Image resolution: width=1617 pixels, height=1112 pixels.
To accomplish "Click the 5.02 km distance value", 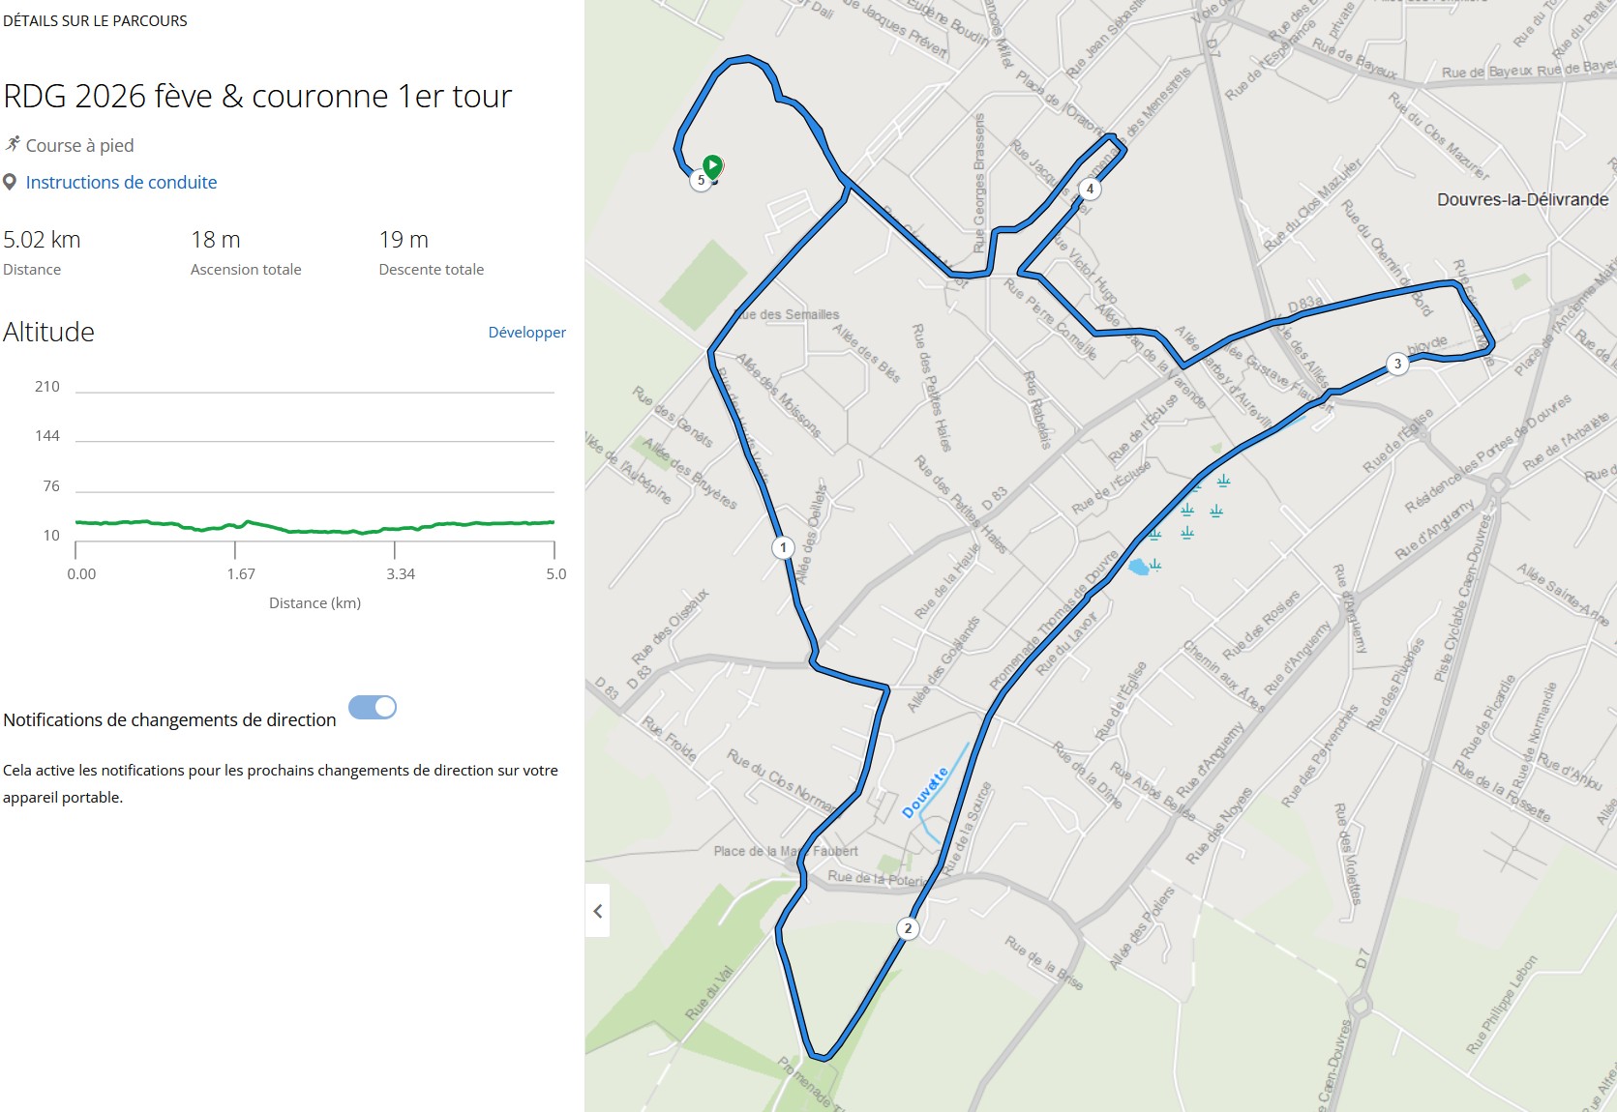I will 43,240.
